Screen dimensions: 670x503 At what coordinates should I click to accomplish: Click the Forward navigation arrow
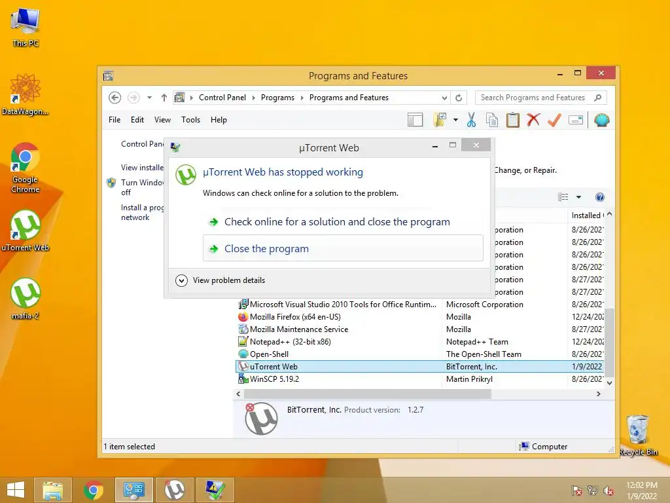tap(133, 98)
